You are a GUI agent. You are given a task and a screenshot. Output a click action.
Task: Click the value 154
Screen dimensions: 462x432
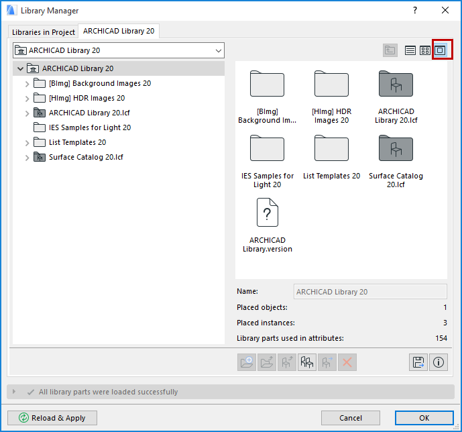click(441, 338)
